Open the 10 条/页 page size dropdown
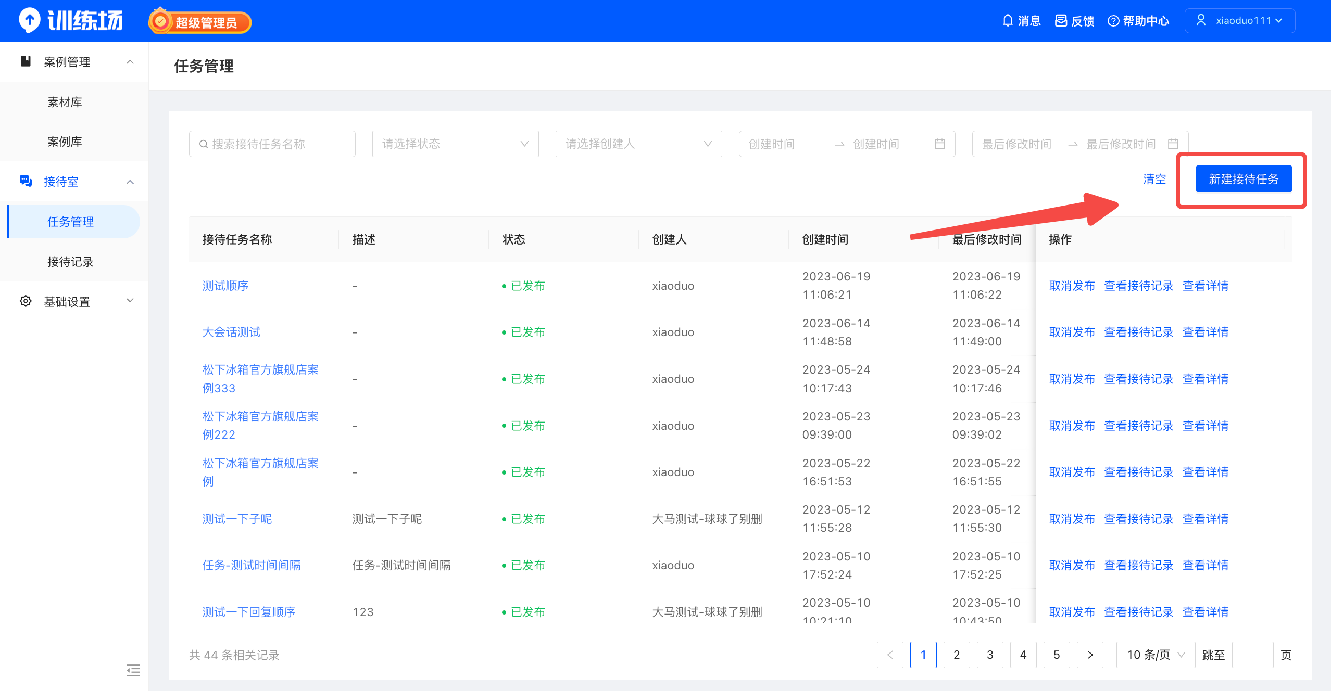The image size is (1331, 691). [1156, 655]
